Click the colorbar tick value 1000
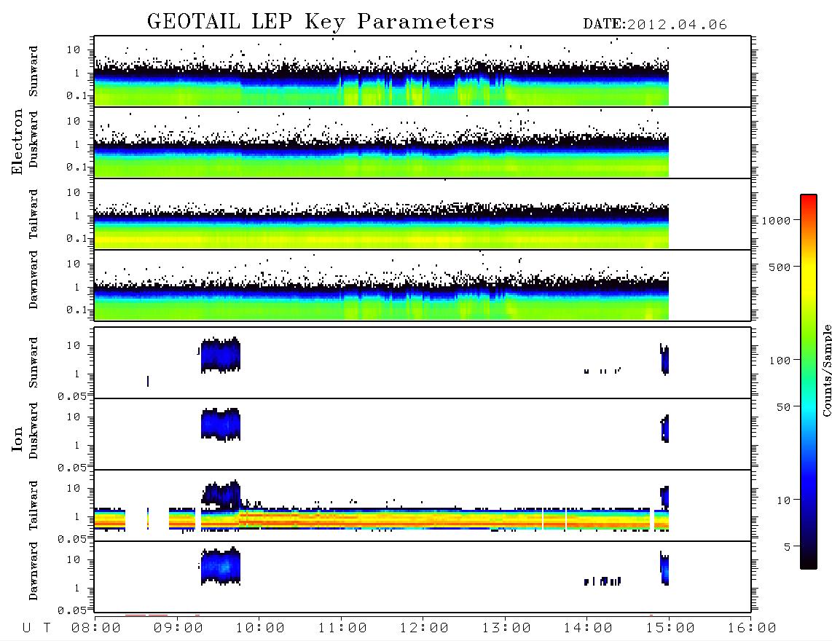 pos(777,221)
